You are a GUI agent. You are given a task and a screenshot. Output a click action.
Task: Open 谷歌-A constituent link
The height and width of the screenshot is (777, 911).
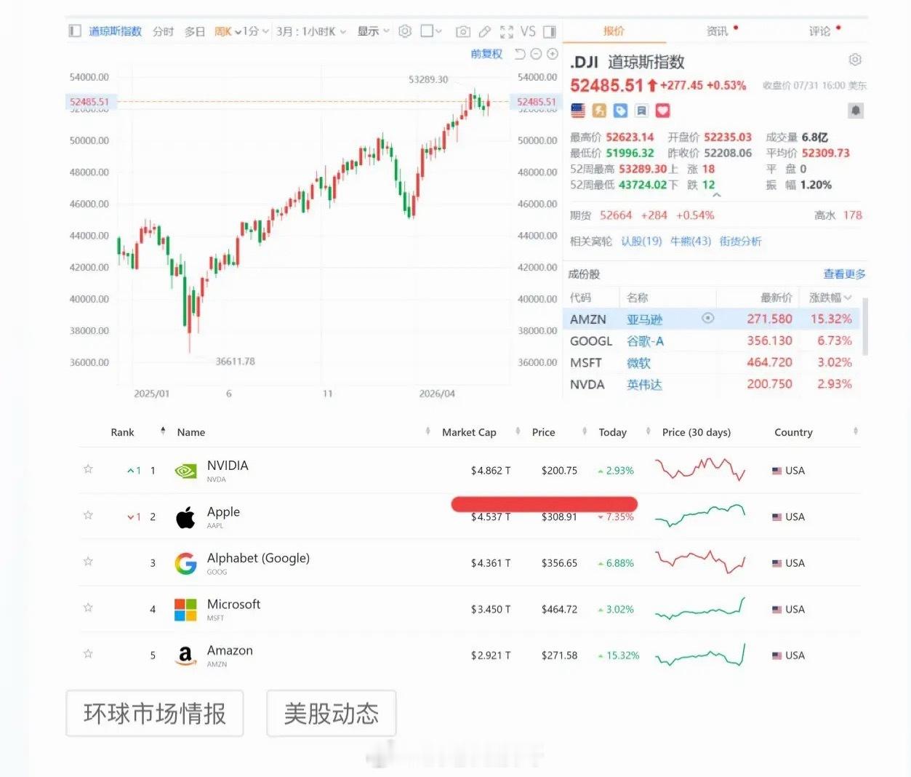[646, 341]
